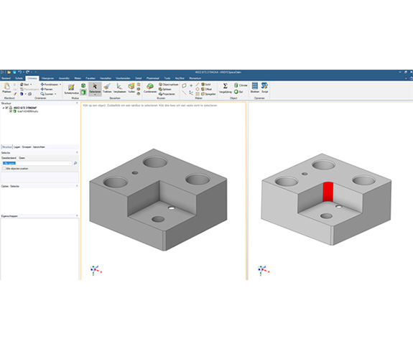Collapse the Eigenschappen panel
413x349 pixels.
pos(77,215)
